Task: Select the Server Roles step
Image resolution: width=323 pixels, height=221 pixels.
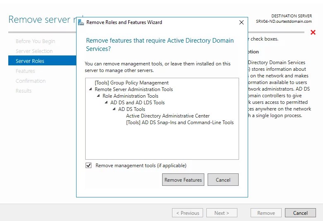Action: pyautogui.click(x=42, y=60)
